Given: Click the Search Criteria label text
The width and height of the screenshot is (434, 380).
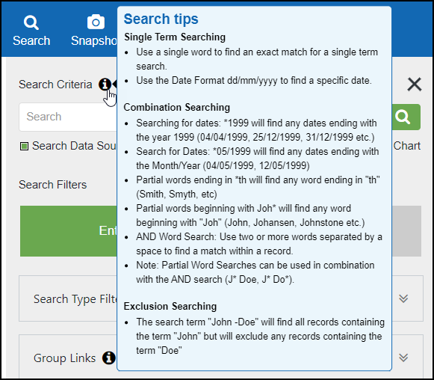Looking at the screenshot, I should 55,85.
